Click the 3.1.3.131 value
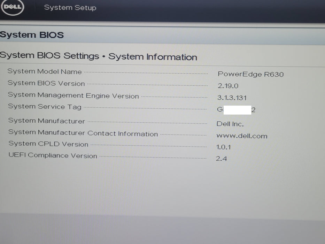This screenshot has height=244, width=325. coord(232,98)
